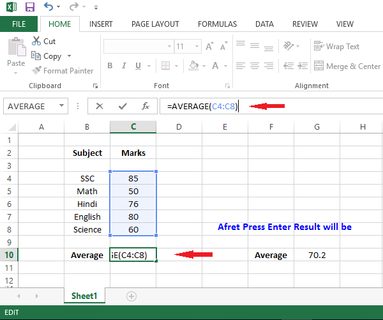Expand the Paste options arrow
383x320 pixels.
click(x=15, y=73)
